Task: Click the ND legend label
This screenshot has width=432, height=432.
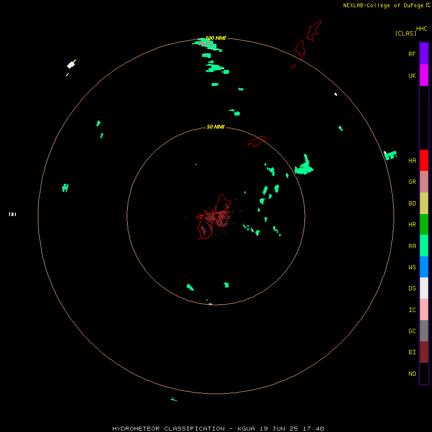Action: tap(412, 374)
